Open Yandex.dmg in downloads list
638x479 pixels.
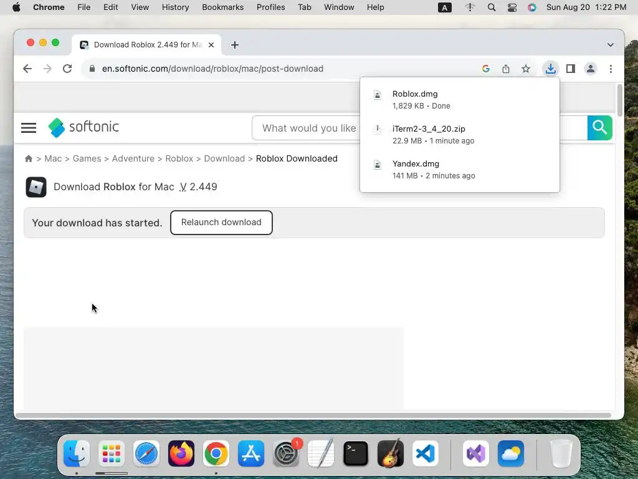click(x=460, y=170)
